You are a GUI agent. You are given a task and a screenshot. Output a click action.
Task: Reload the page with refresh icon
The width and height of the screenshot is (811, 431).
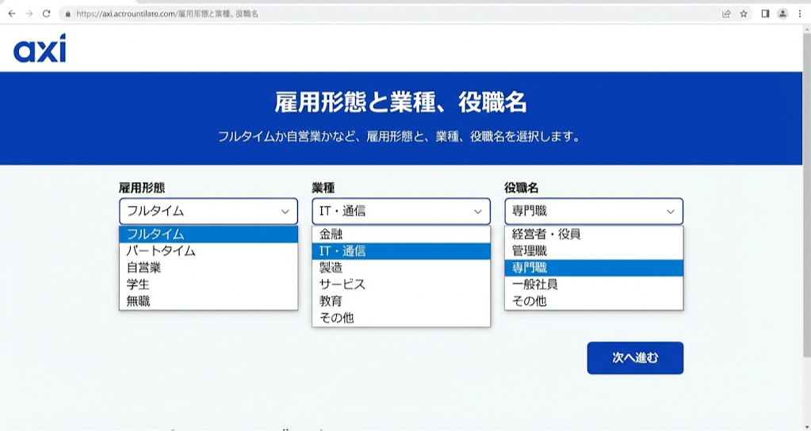(47, 13)
